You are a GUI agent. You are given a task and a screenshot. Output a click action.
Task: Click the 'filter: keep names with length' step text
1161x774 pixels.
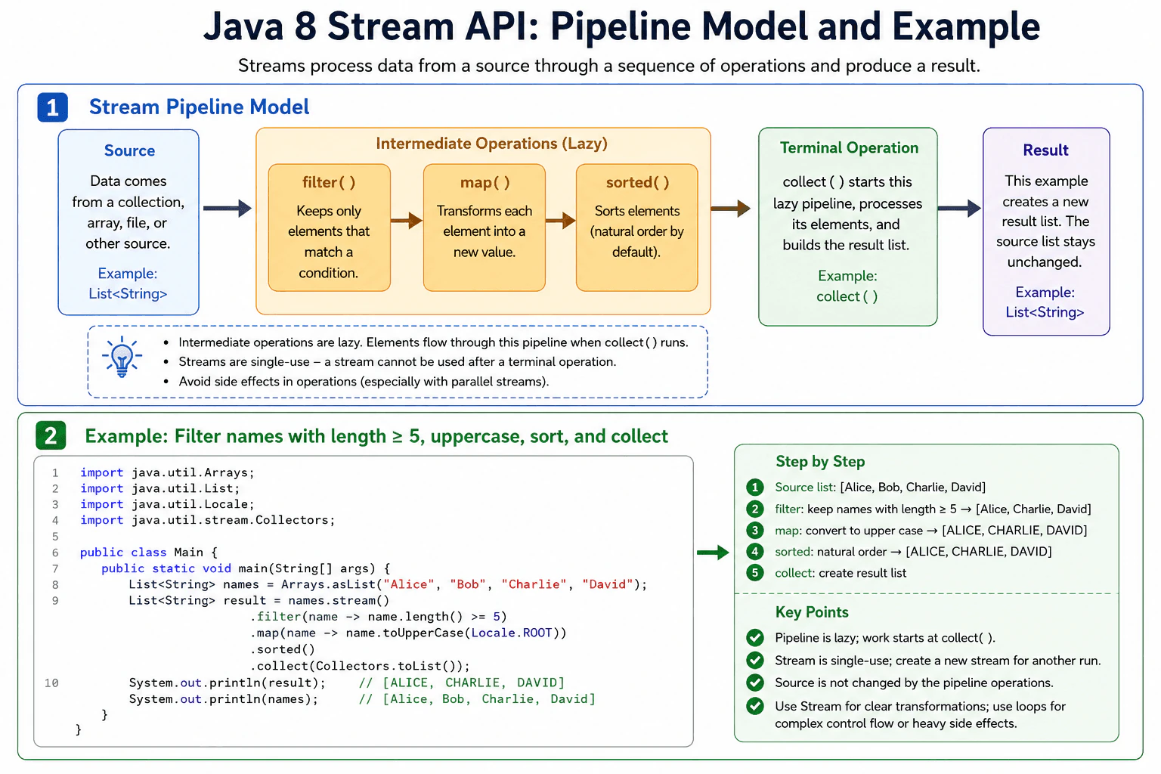933,509
